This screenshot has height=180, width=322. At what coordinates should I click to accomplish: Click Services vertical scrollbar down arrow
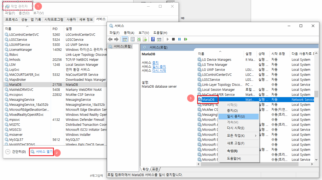(x=316, y=159)
